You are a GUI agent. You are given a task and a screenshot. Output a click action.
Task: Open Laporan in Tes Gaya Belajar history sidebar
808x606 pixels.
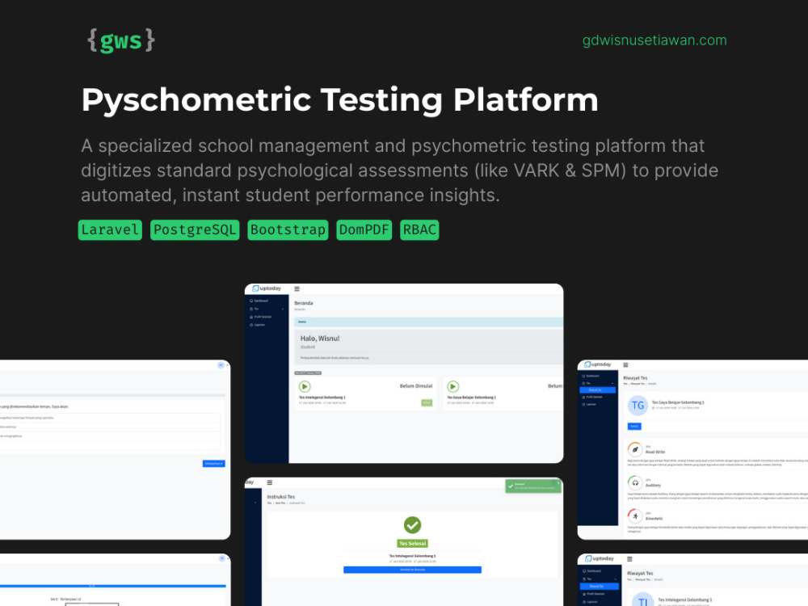click(589, 405)
